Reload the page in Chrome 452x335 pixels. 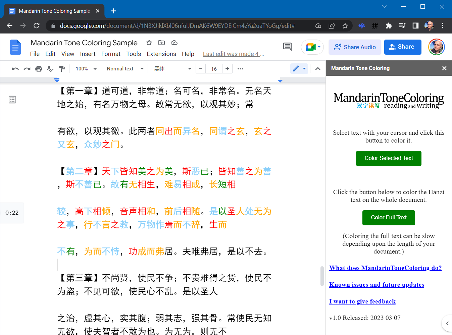(37, 25)
